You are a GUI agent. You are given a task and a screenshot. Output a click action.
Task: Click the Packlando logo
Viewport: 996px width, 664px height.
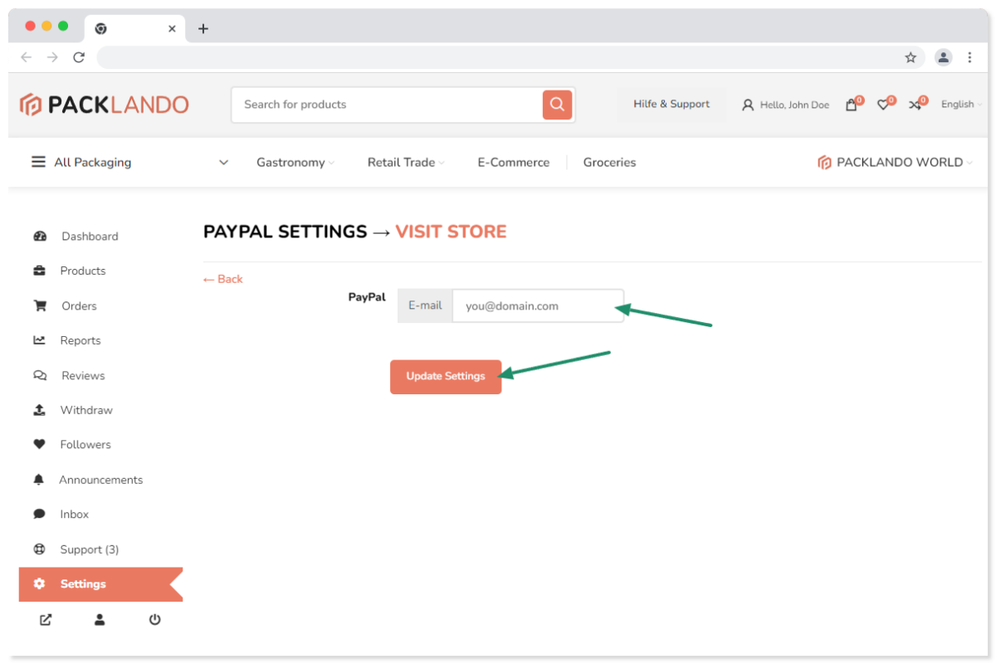[x=105, y=105]
